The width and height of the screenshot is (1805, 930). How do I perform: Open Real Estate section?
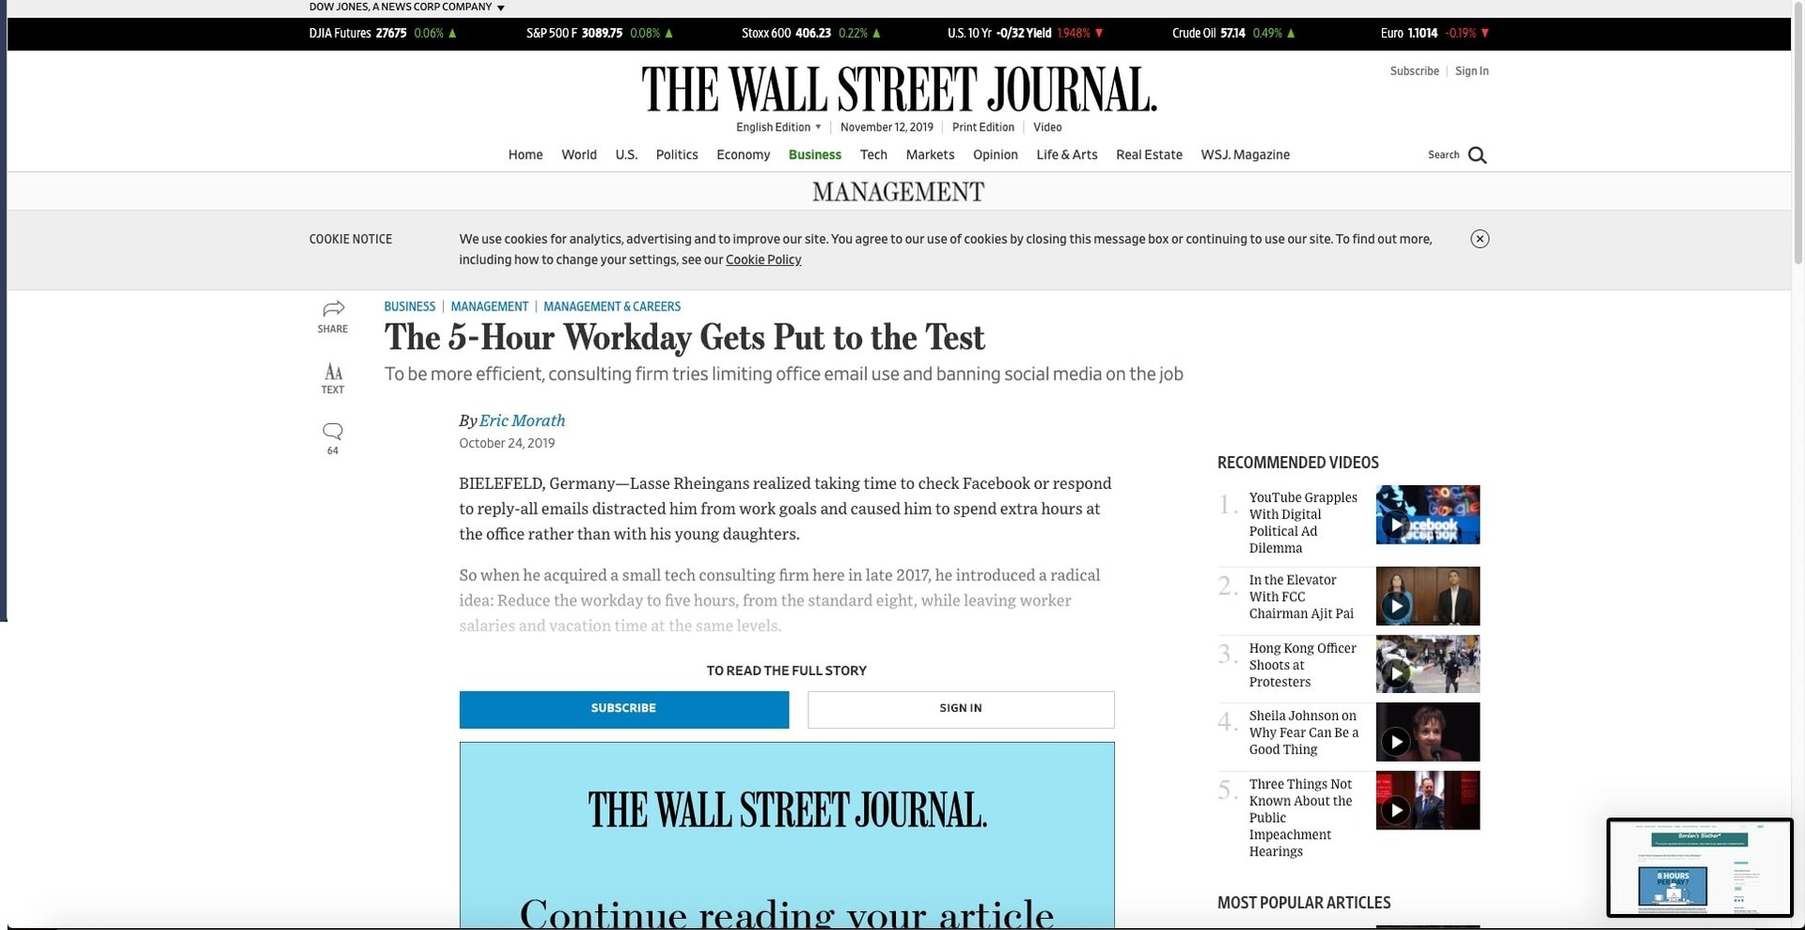(1149, 155)
